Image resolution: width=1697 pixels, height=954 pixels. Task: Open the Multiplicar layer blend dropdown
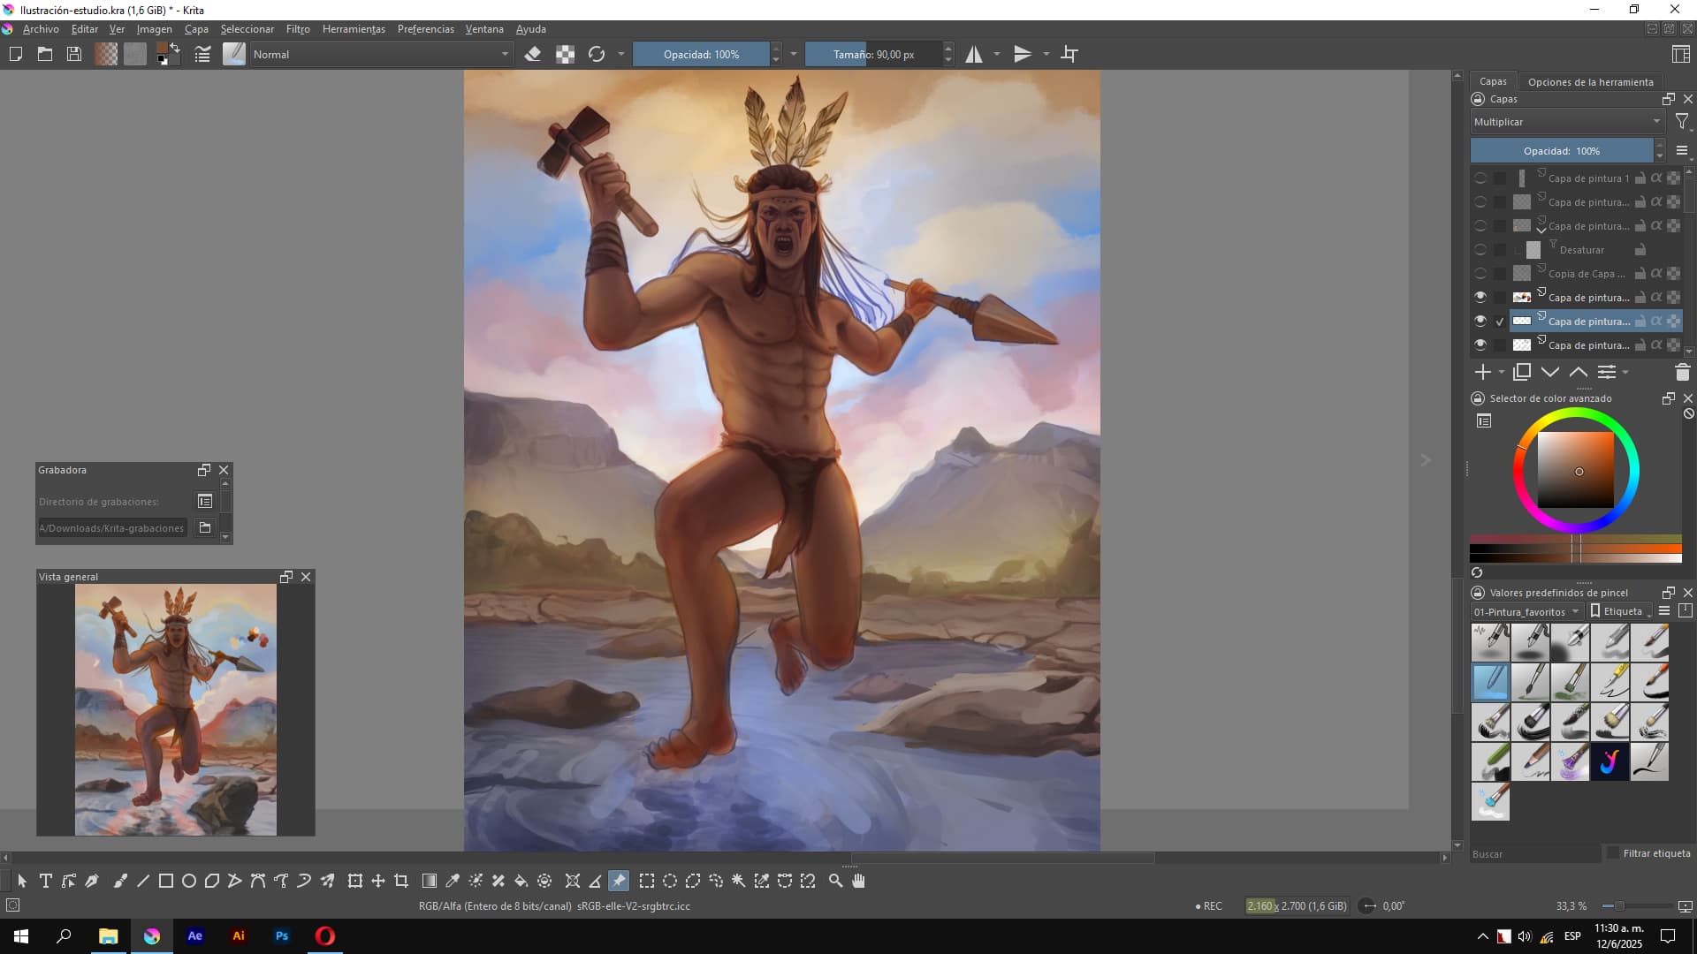(x=1566, y=122)
